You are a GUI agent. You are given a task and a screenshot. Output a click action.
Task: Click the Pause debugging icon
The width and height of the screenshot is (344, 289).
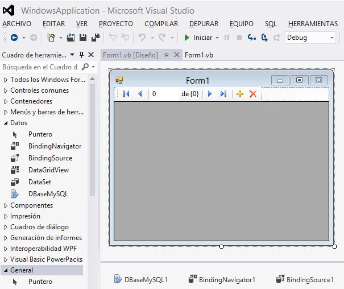point(227,38)
